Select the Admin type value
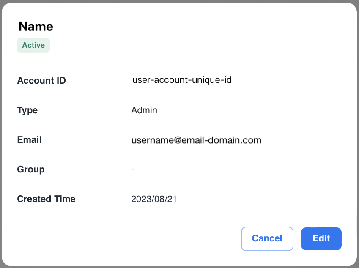This screenshot has height=268, width=359. [x=144, y=110]
